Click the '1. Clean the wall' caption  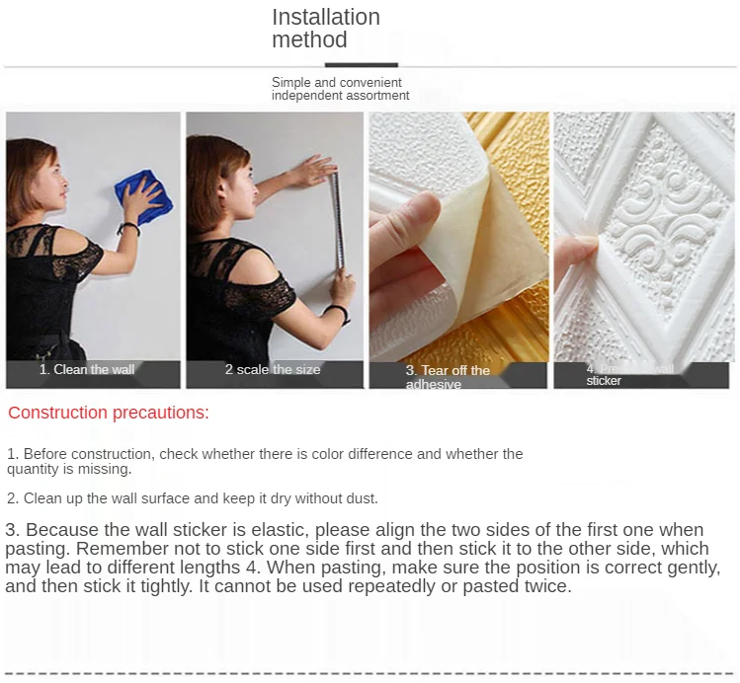(x=87, y=369)
